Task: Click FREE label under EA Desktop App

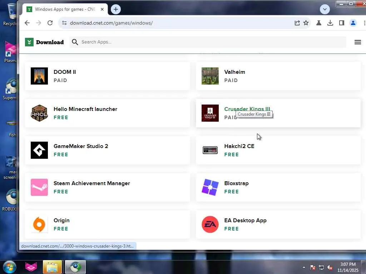Action: (x=231, y=229)
